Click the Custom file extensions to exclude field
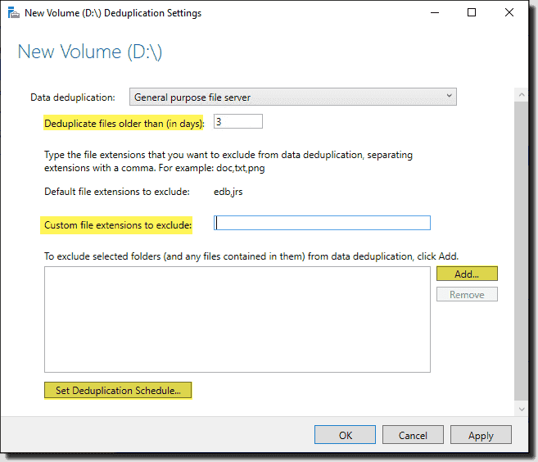The image size is (538, 462). click(322, 223)
